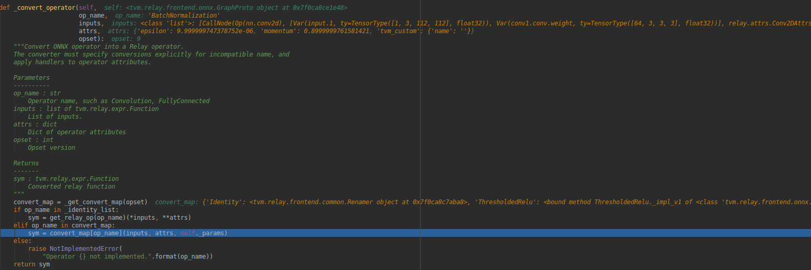Click the 'Returns' docstring heading
Screen dimensions: 811x270
[26, 163]
